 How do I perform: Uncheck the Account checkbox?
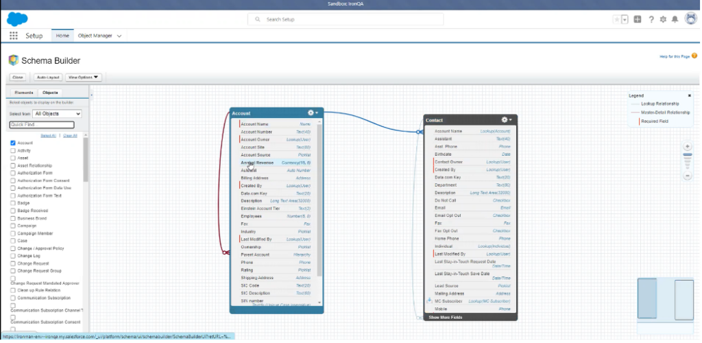13,143
